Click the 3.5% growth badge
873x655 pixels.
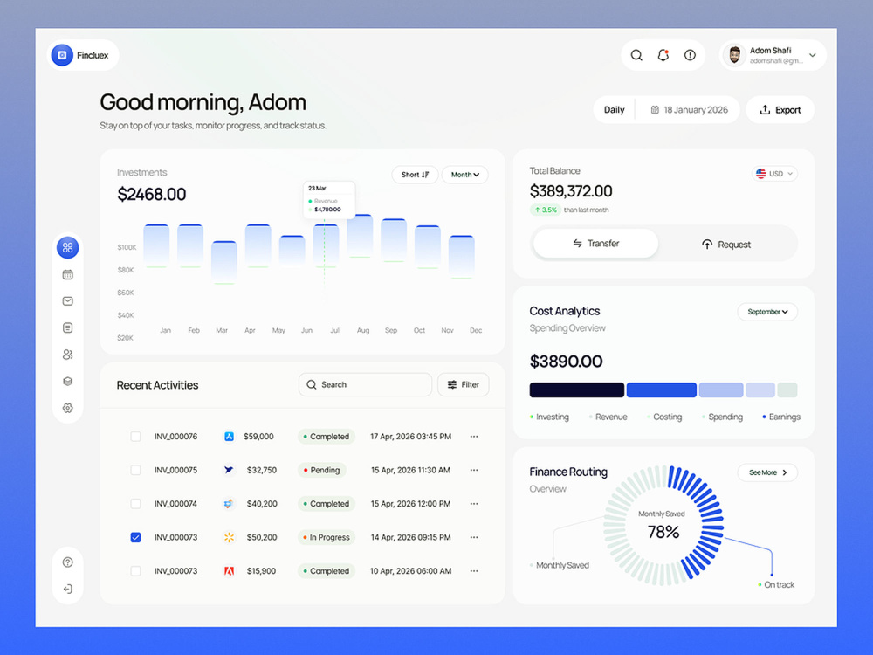545,210
